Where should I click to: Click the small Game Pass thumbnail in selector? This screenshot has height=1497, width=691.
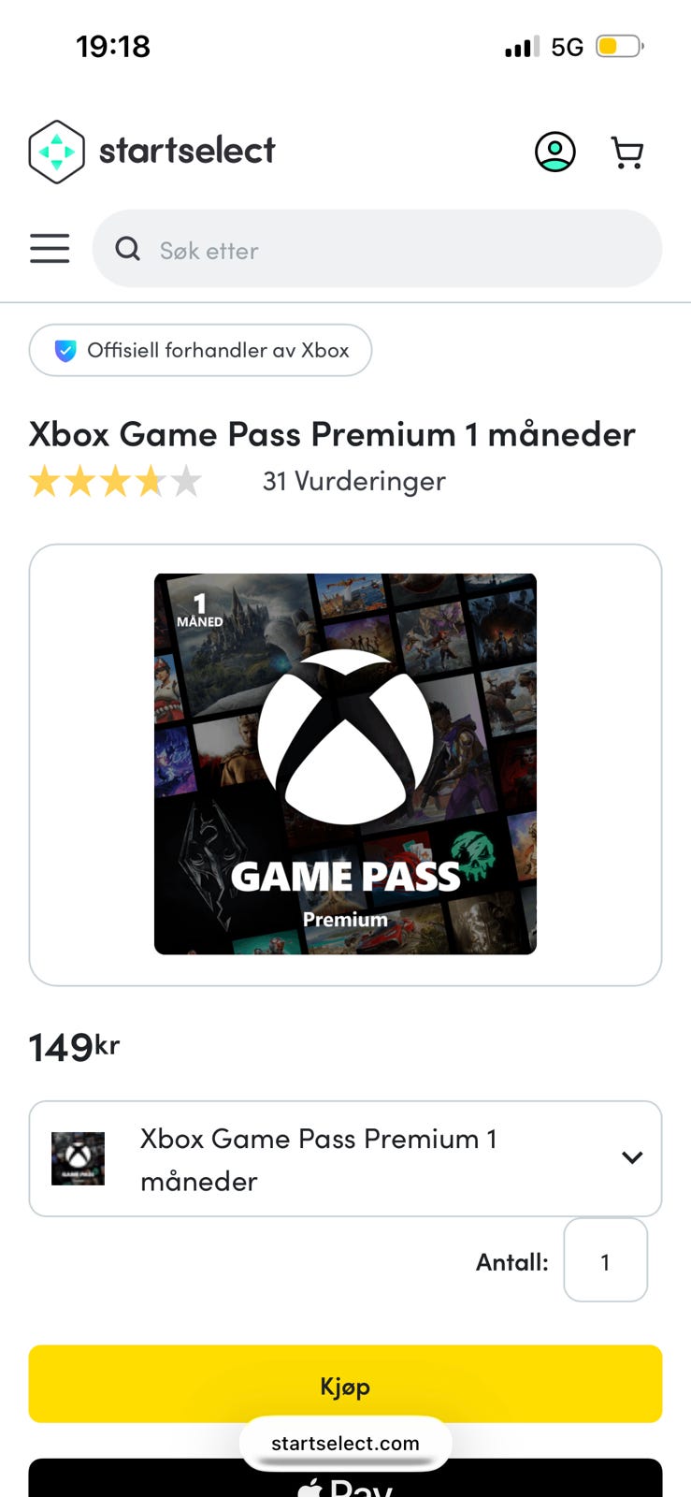78,1158
